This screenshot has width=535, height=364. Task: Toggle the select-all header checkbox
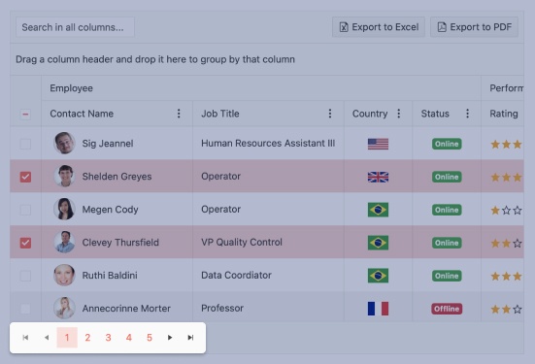coord(25,114)
